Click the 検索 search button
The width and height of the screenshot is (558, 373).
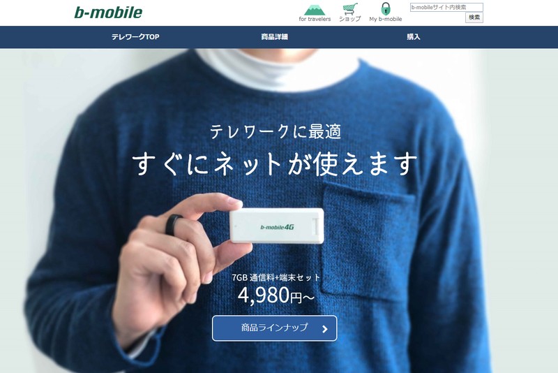(474, 17)
